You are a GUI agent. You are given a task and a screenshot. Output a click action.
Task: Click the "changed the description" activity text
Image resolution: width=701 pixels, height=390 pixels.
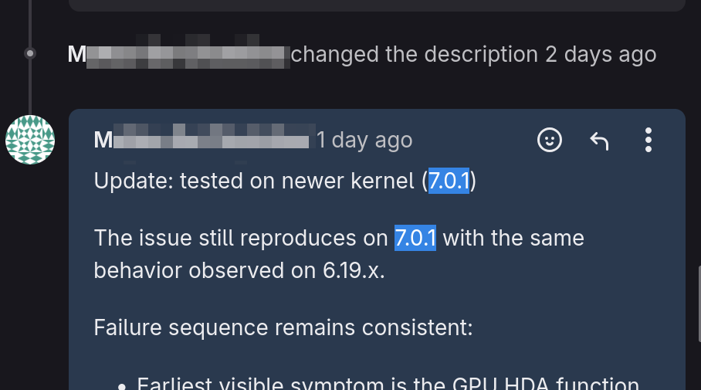[x=414, y=55]
